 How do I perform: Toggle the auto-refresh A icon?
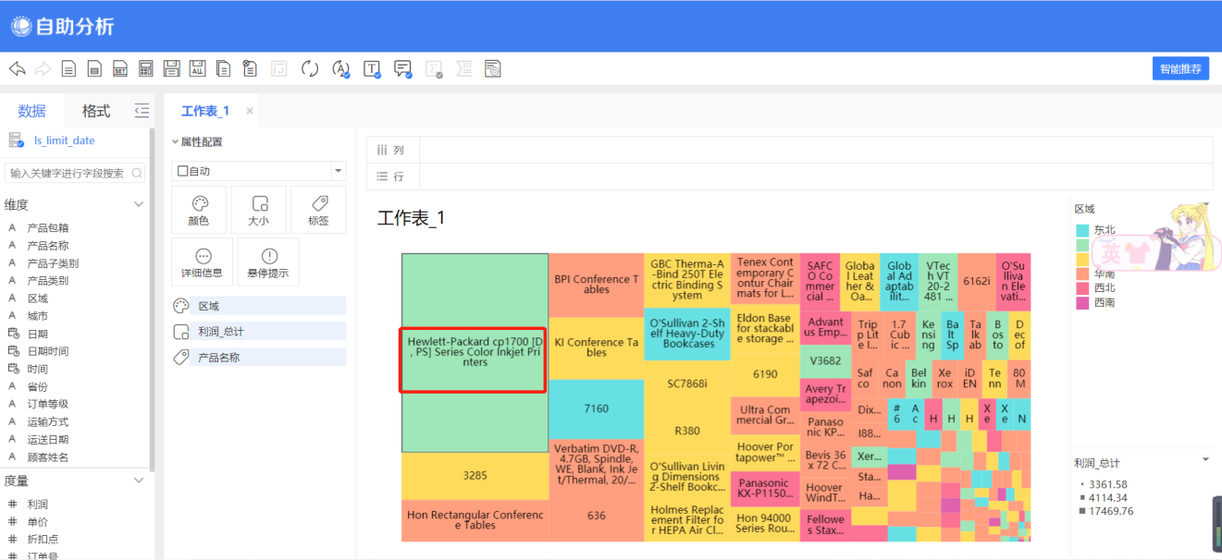click(340, 68)
